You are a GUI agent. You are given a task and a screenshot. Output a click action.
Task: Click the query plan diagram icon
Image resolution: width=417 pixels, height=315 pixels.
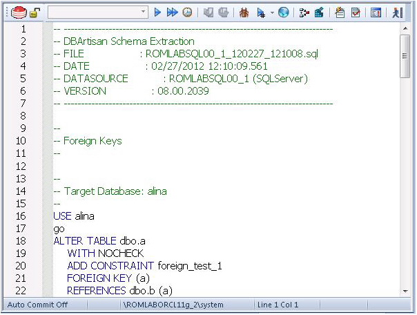(x=304, y=12)
